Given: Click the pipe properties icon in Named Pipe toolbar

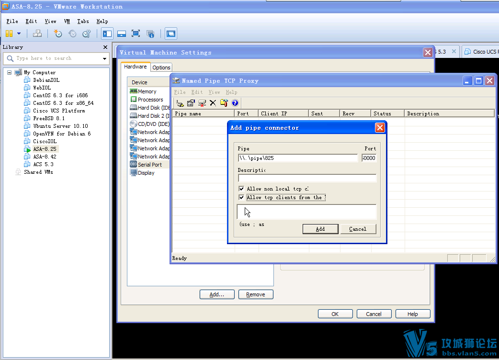Looking at the screenshot, I should click(x=191, y=103).
